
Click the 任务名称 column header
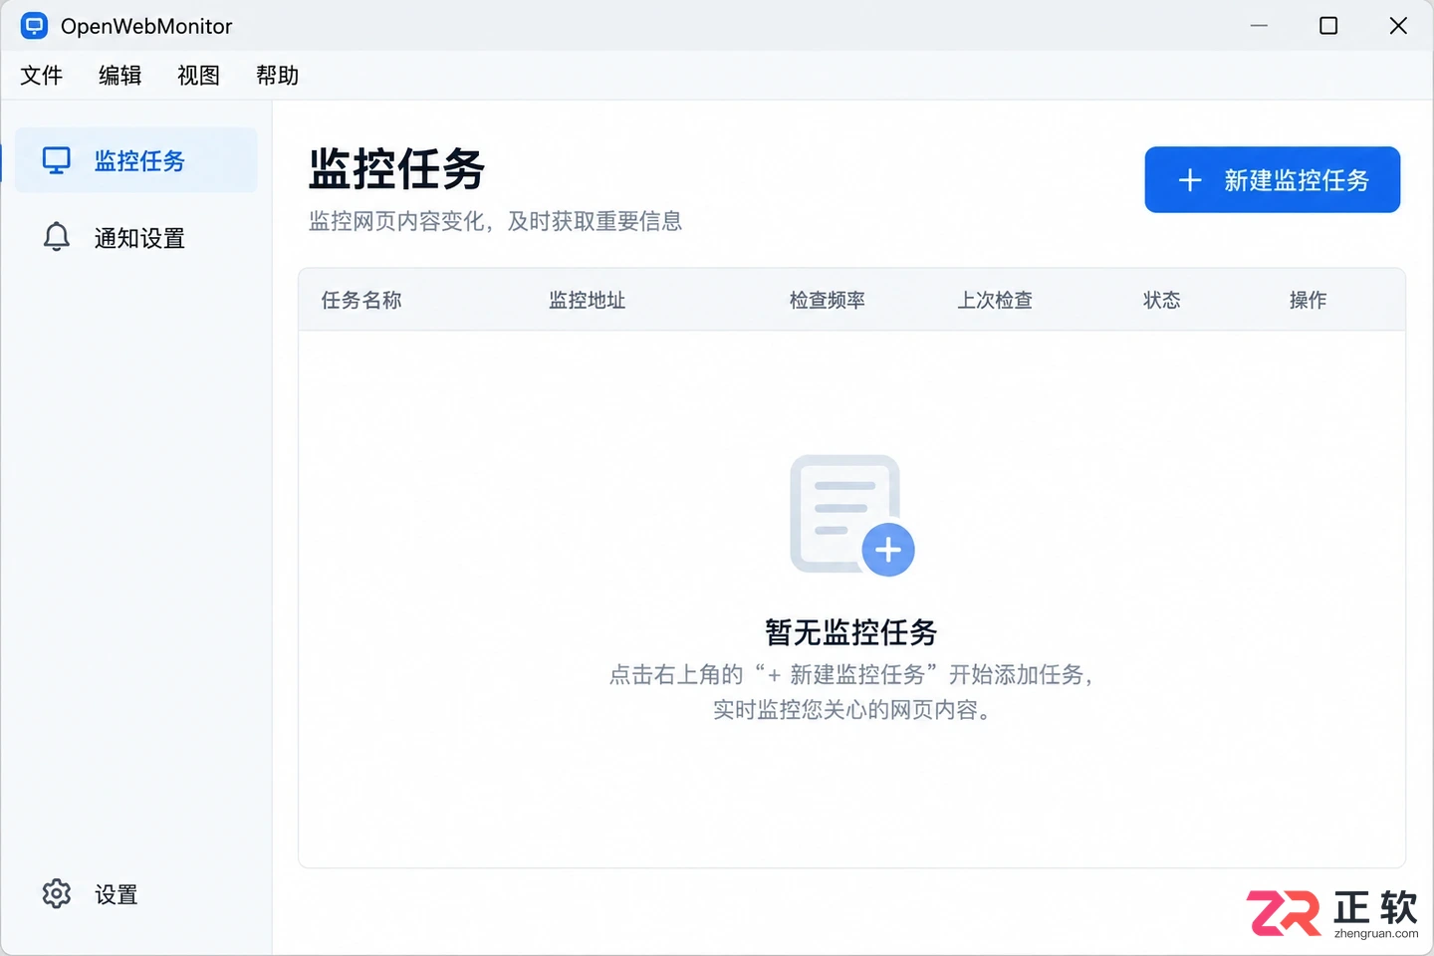(361, 301)
